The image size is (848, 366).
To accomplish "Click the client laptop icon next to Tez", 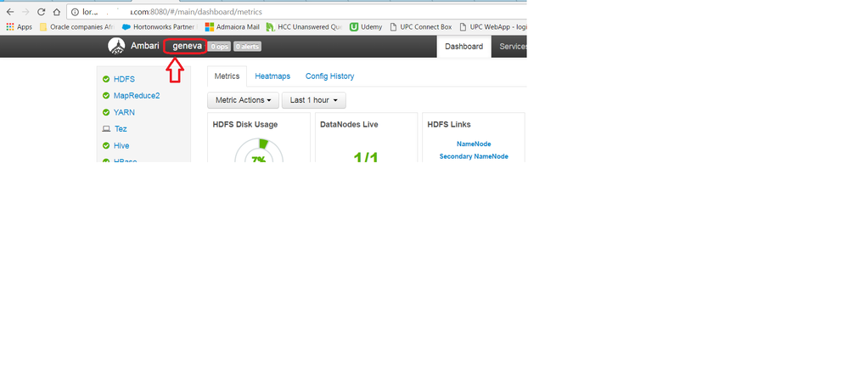I will 106,129.
